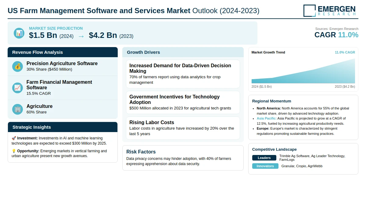Click the Asia Pacific regional link

point(267,118)
